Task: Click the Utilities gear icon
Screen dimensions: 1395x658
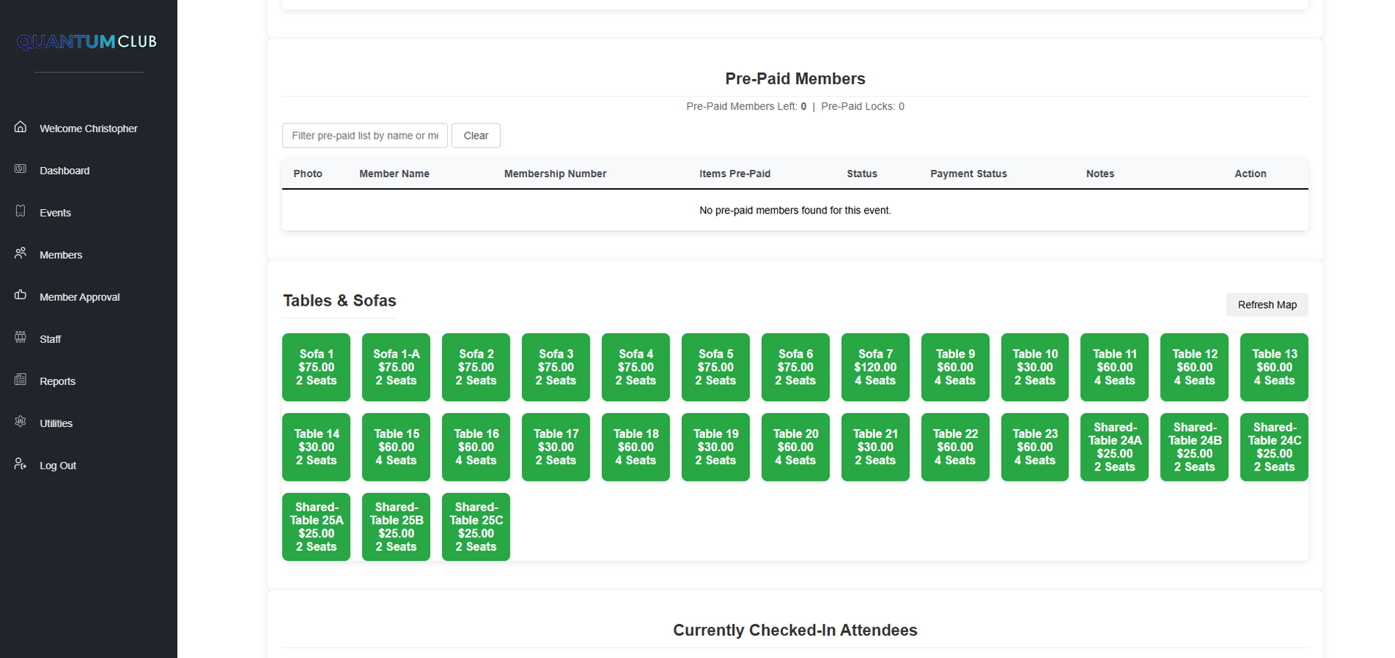Action: [20, 422]
